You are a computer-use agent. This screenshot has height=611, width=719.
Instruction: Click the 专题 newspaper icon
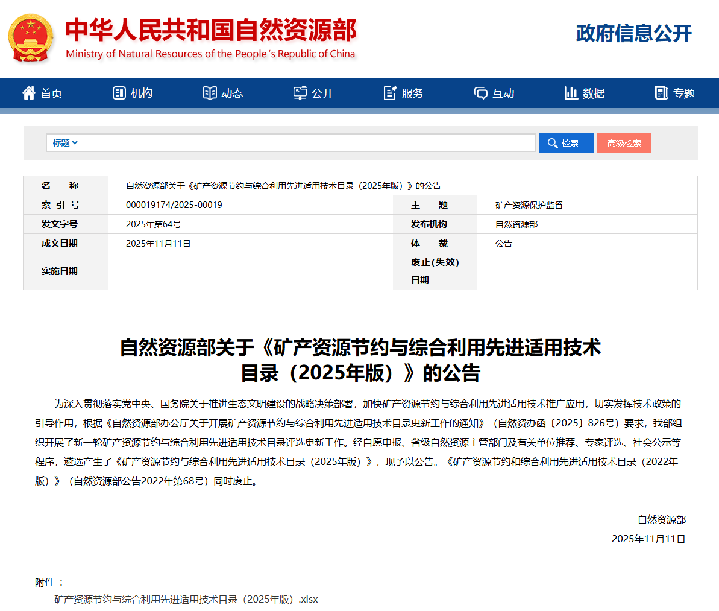coord(662,93)
